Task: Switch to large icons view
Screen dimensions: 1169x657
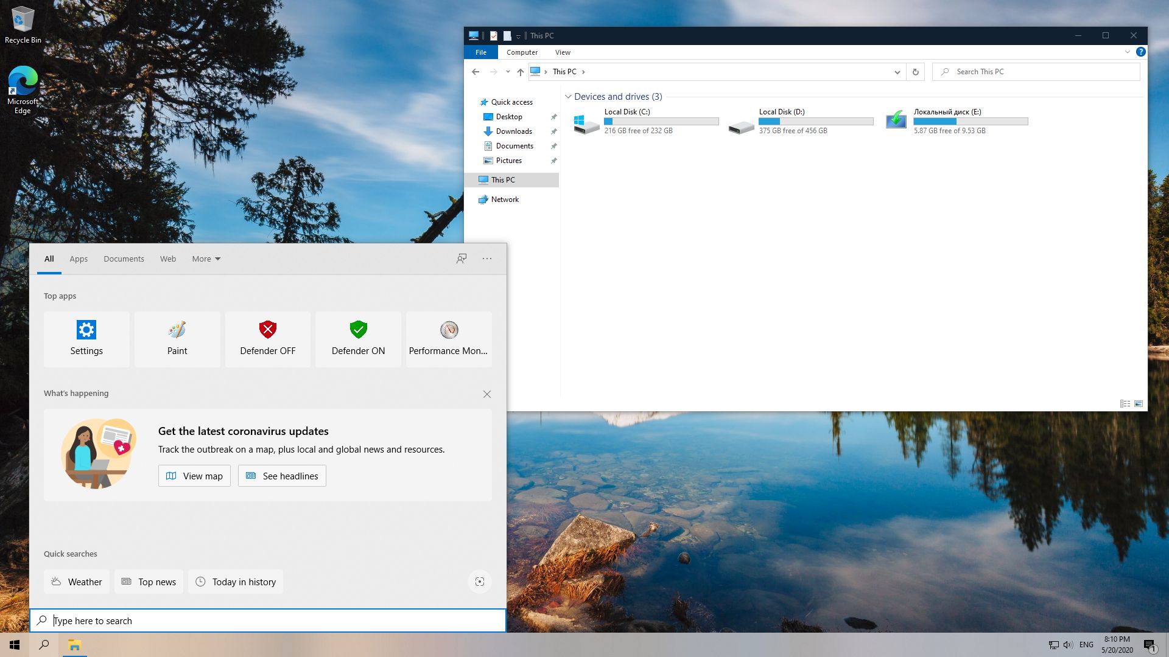Action: tap(1138, 403)
